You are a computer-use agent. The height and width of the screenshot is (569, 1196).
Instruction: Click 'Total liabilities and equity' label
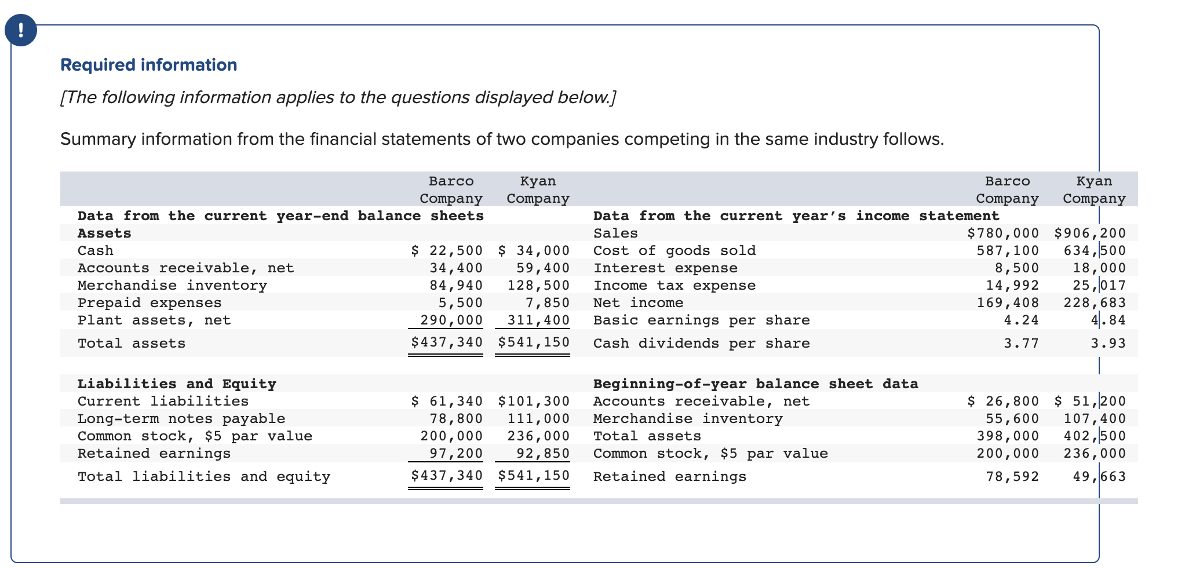point(204,476)
